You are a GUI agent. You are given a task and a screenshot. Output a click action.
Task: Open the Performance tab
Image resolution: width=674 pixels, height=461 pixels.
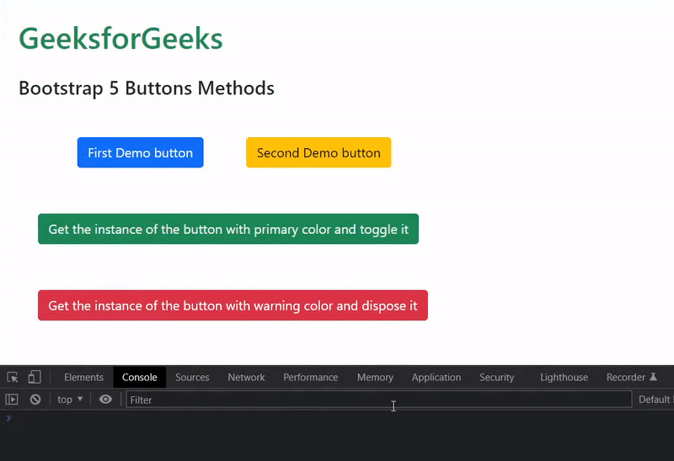[x=310, y=378]
